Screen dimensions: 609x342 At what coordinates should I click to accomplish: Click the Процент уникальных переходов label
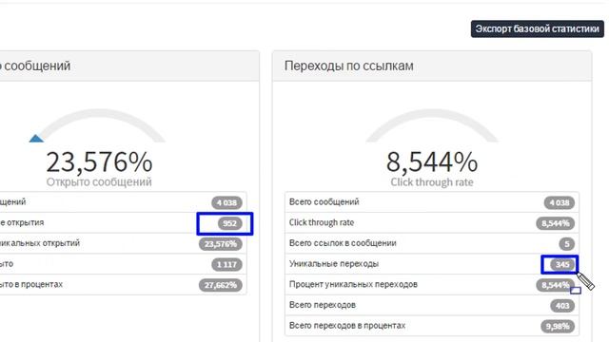353,284
